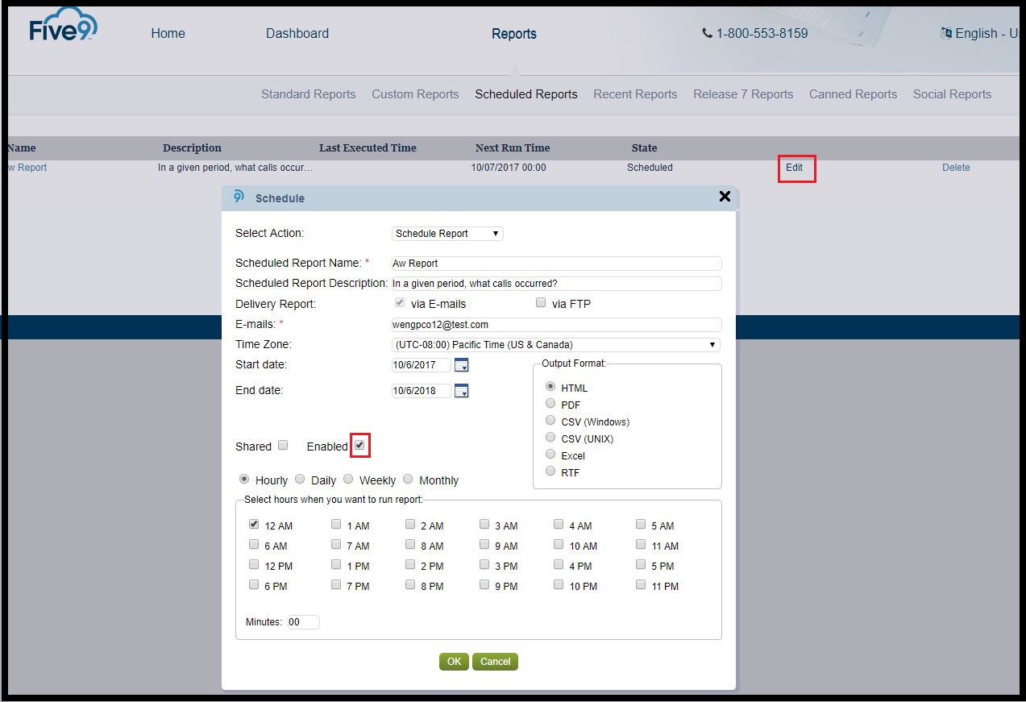Check the 9 AM run hour
Screen dimensions: 1026x702
point(484,545)
